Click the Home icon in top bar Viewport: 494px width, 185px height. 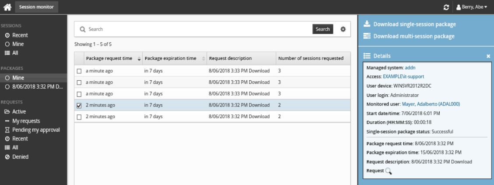pos(7,7)
